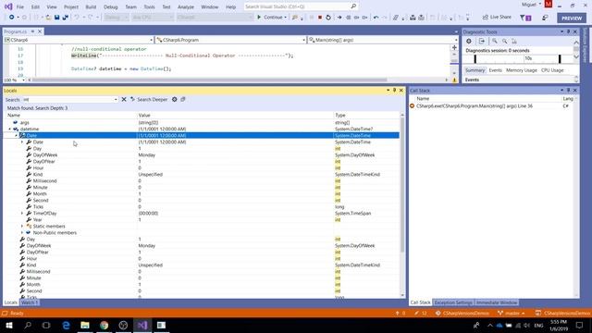
Task: Open the File menu
Action: [20, 6]
